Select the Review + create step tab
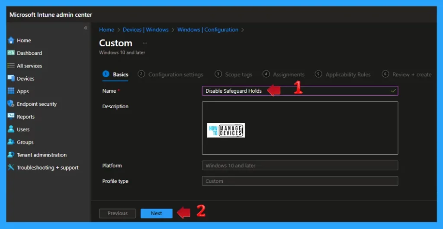 click(407, 74)
